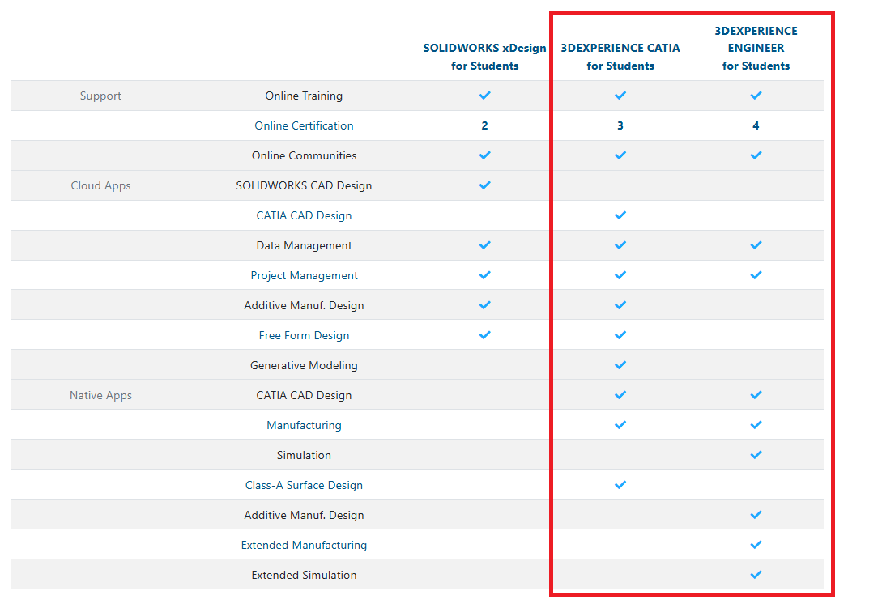The height and width of the screenshot is (608, 882).
Task: Open the Online Certification link
Action: 304,125
